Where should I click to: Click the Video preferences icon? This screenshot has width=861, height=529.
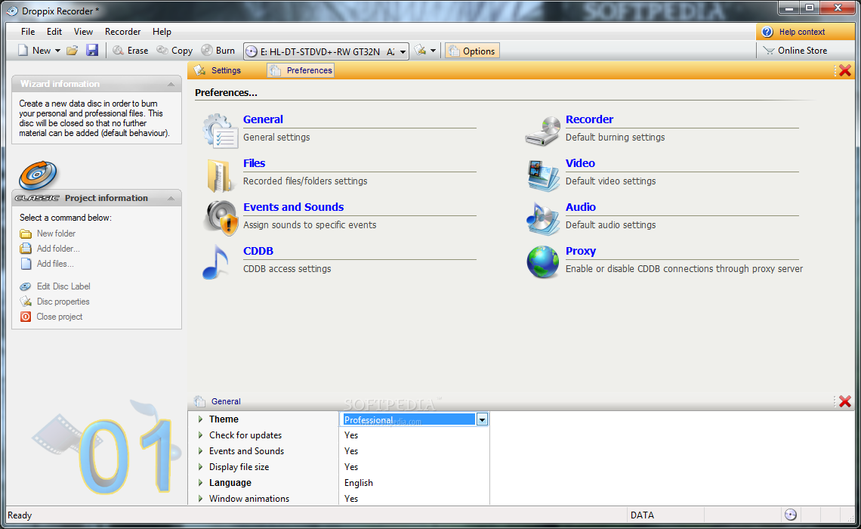543,175
